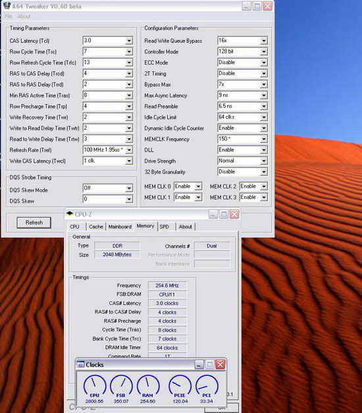Open Row Precharge Time (Trp) dropdown
Image resolution: width=362 pixels, height=413 pixels.
129,107
